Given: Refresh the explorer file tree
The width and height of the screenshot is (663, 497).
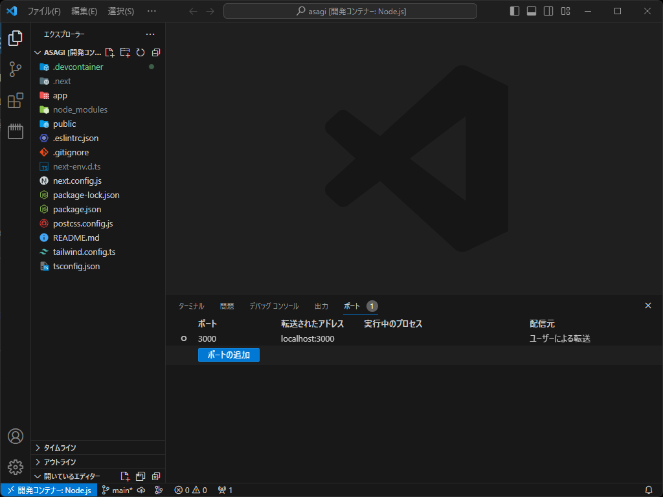Looking at the screenshot, I should [140, 52].
